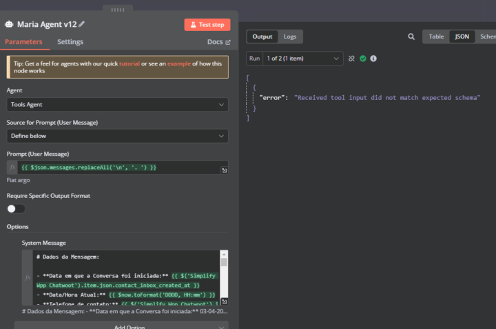Open the Settings tab

(x=70, y=42)
